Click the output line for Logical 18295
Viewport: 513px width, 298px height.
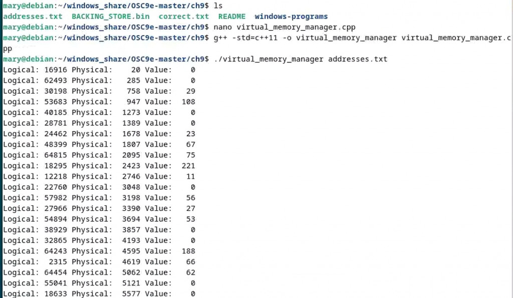coord(99,166)
